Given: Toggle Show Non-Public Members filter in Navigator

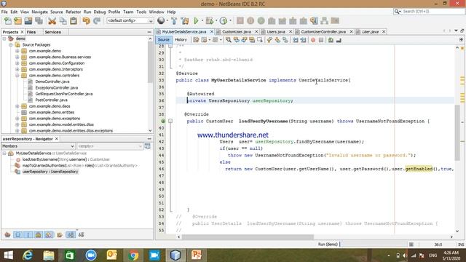Looking at the screenshot, I should [39, 234].
